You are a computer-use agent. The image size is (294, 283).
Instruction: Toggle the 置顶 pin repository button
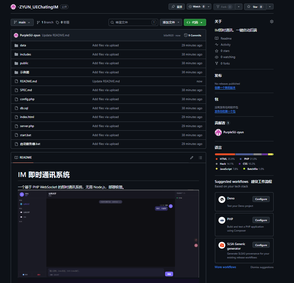point(177,7)
